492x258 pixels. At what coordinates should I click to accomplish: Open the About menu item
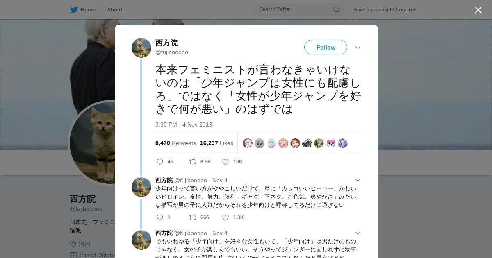tap(114, 10)
